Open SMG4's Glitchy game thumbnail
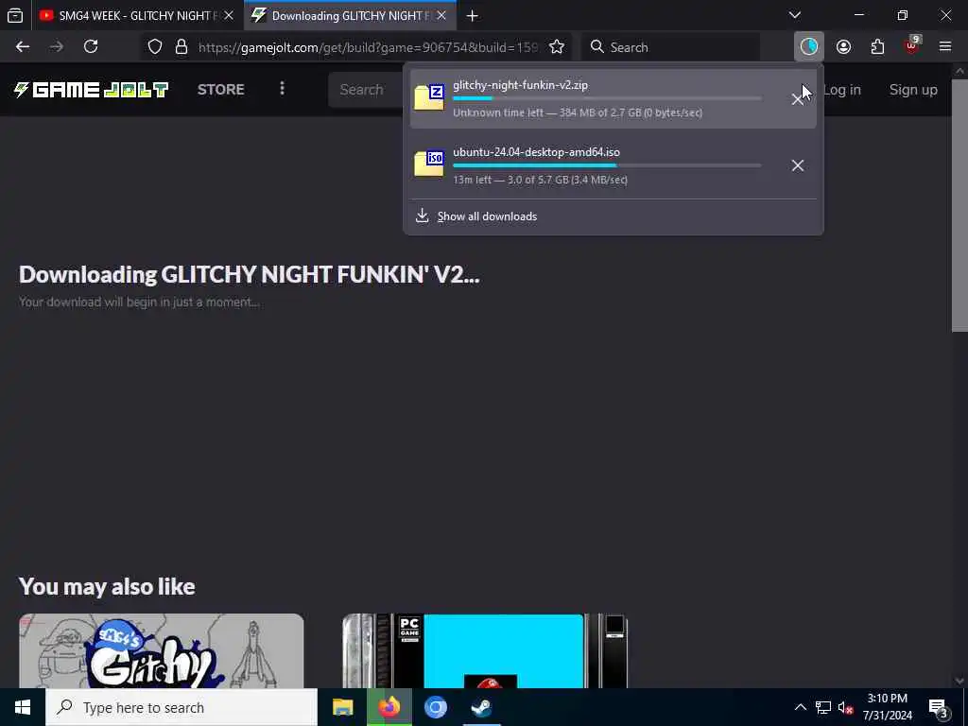Viewport: 968px width, 726px height. (x=161, y=650)
